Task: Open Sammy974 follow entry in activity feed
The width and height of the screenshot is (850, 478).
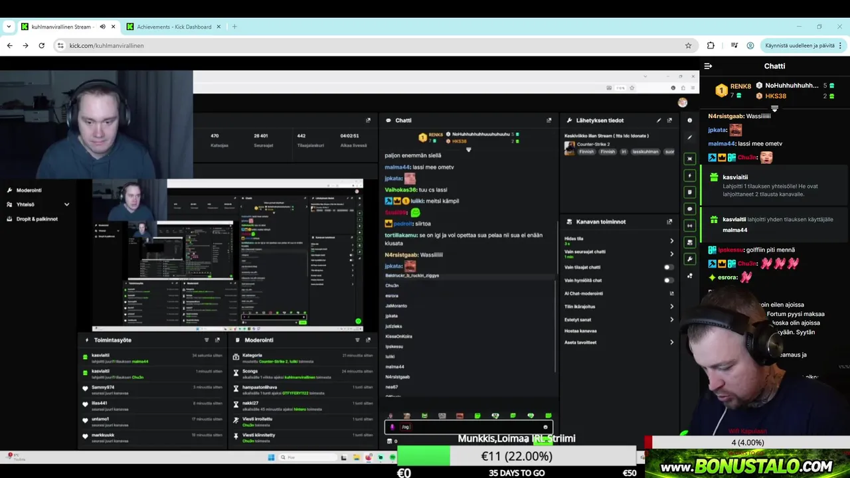Action: click(153, 390)
